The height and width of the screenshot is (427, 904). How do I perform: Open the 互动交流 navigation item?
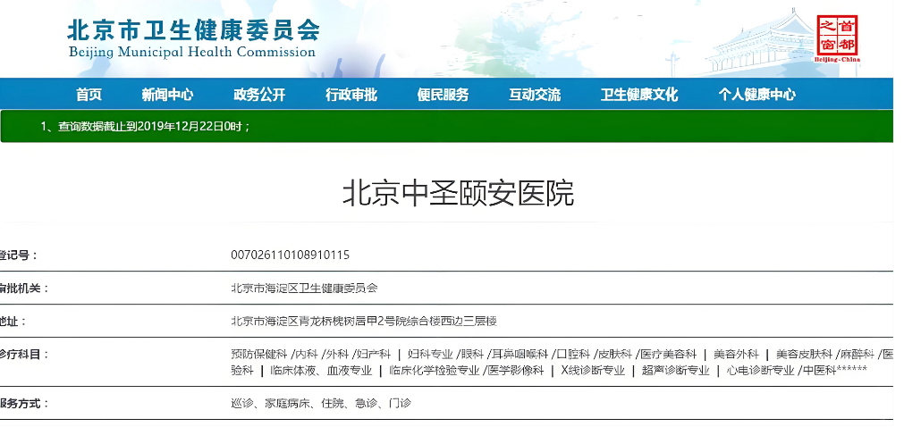point(535,95)
